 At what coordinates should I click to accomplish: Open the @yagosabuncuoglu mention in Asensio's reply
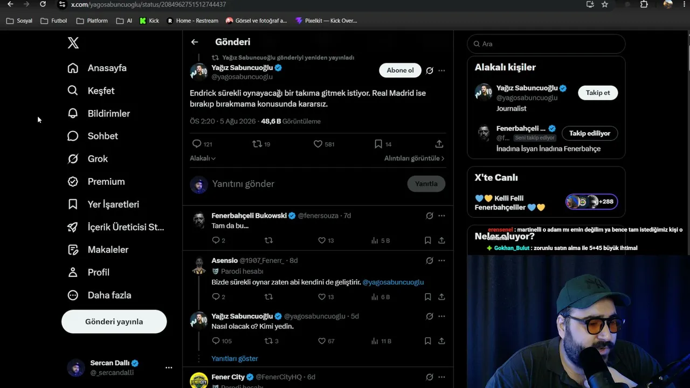pos(393,282)
